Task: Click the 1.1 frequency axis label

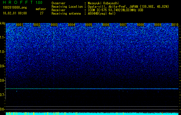Action: coord(2,37)
